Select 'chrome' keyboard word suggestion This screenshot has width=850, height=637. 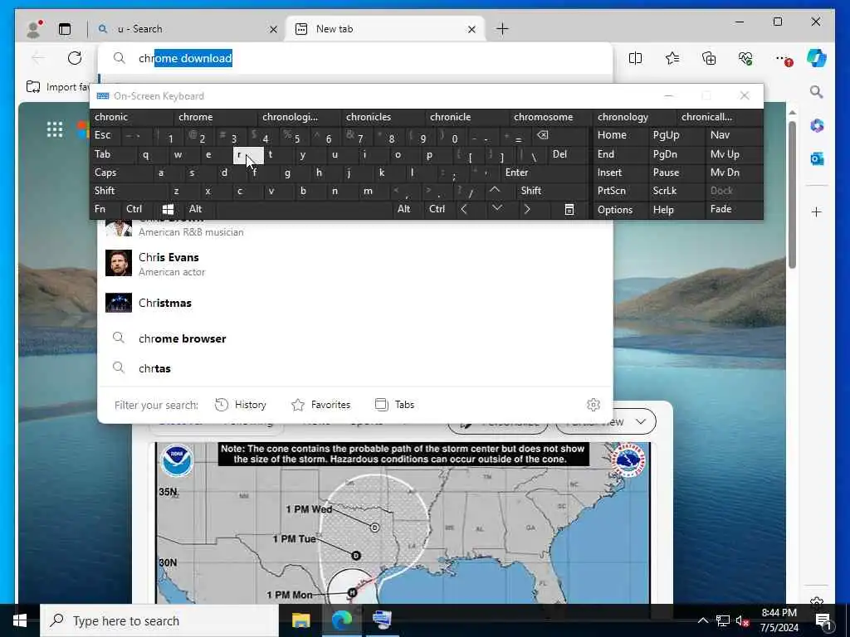pos(215,117)
